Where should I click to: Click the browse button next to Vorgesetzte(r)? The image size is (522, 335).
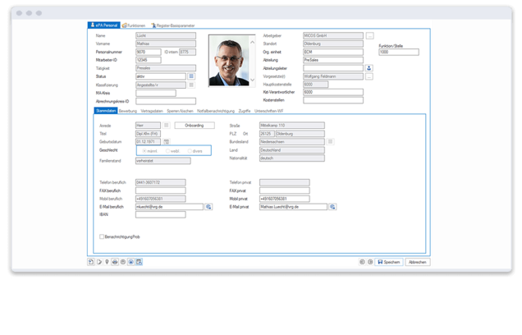click(369, 76)
